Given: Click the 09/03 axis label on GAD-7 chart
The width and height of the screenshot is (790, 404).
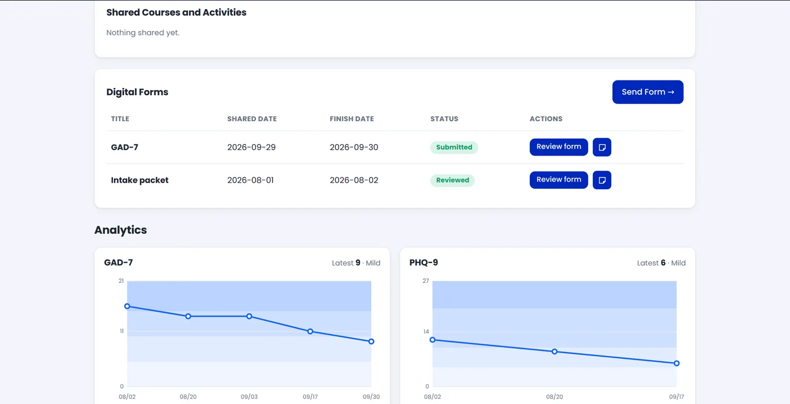Looking at the screenshot, I should [x=249, y=397].
